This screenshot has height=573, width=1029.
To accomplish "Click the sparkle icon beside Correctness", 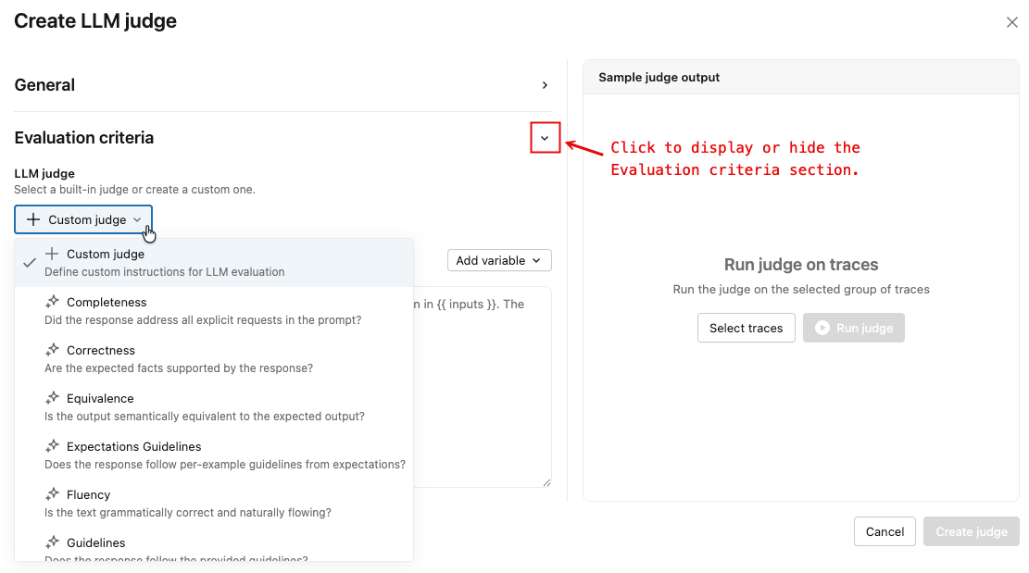I will [x=53, y=350].
